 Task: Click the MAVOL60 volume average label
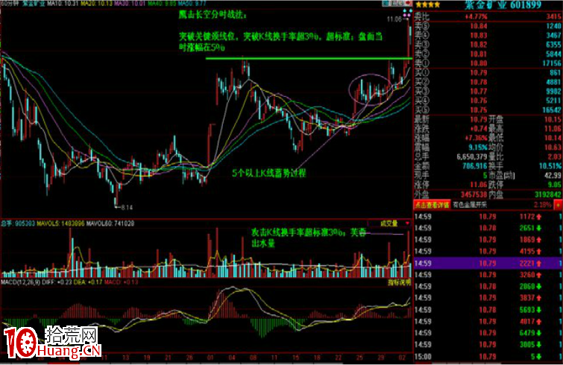(110, 223)
